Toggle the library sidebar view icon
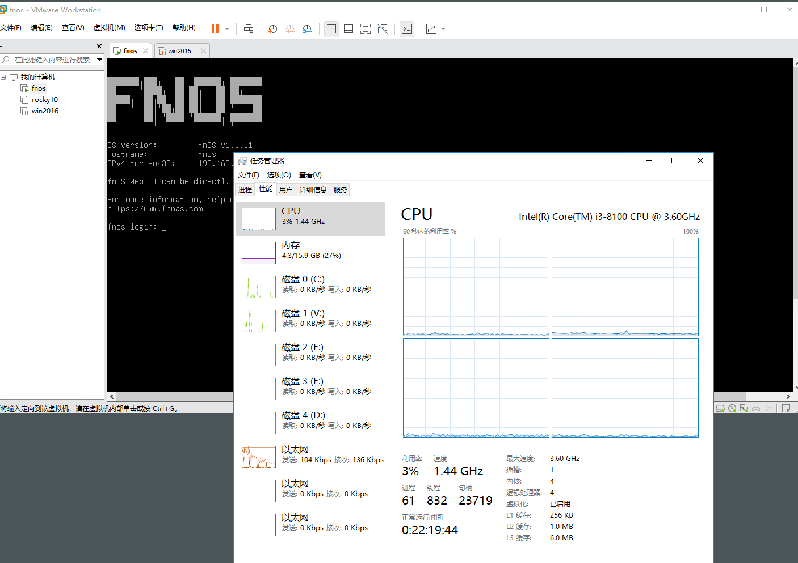This screenshot has width=798, height=563. click(x=331, y=29)
